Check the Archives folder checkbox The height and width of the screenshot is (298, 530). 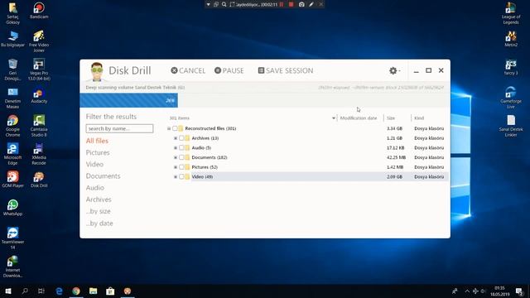[x=181, y=138]
